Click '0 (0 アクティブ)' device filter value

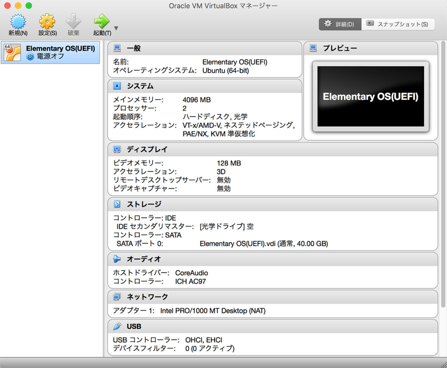(210, 349)
